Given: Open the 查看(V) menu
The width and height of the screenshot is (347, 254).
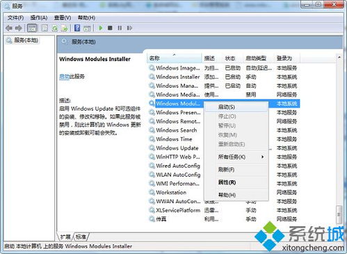Looking at the screenshot, I should pos(63,18).
